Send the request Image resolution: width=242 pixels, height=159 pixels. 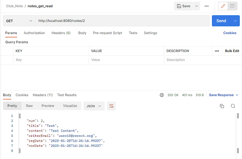[221, 21]
